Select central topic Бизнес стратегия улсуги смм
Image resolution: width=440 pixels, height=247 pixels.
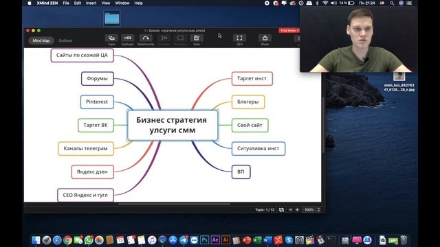[173, 125]
